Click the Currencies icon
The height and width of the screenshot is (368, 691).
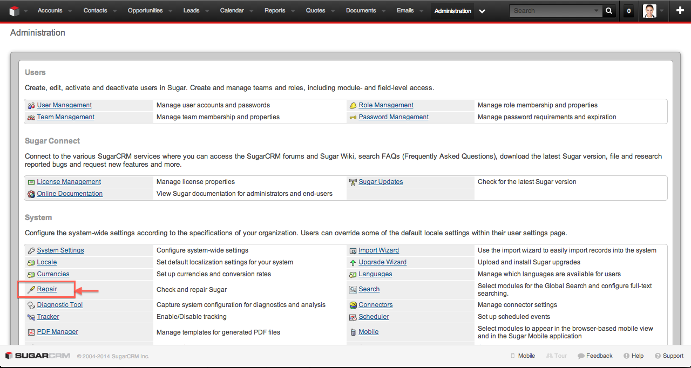pyautogui.click(x=31, y=274)
